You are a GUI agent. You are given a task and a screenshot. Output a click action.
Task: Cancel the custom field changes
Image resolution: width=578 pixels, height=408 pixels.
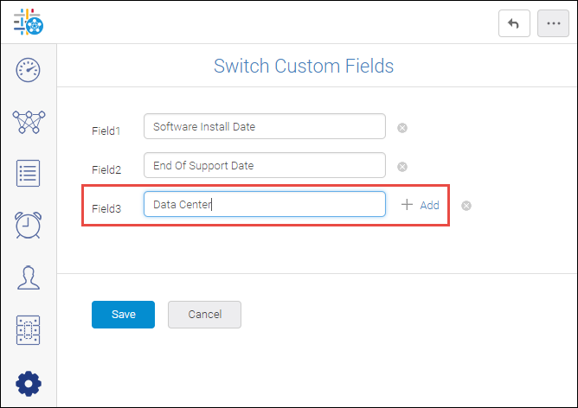point(204,315)
